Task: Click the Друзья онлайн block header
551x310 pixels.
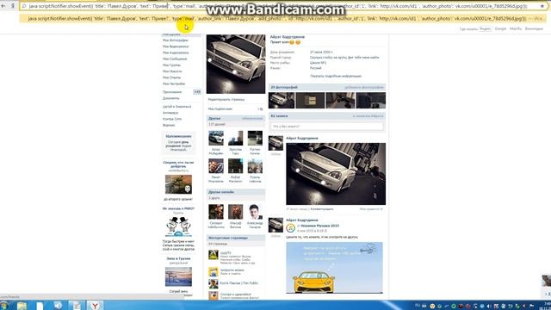Action: click(x=235, y=192)
